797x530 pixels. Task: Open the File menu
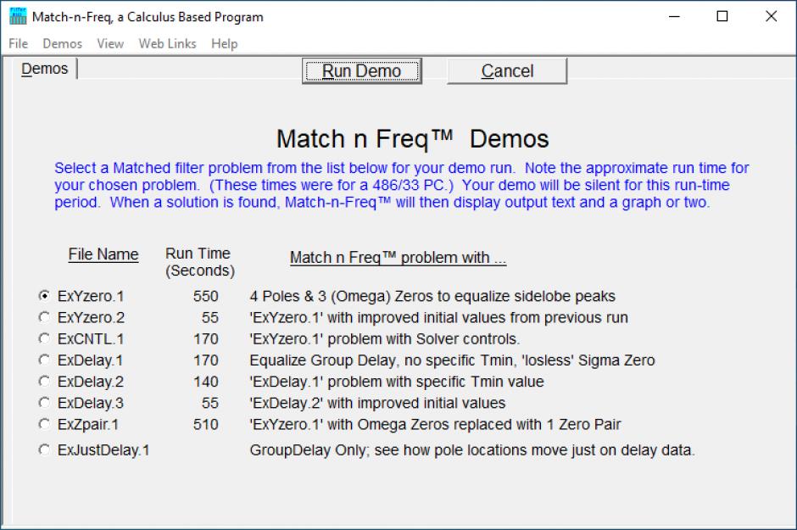point(18,43)
